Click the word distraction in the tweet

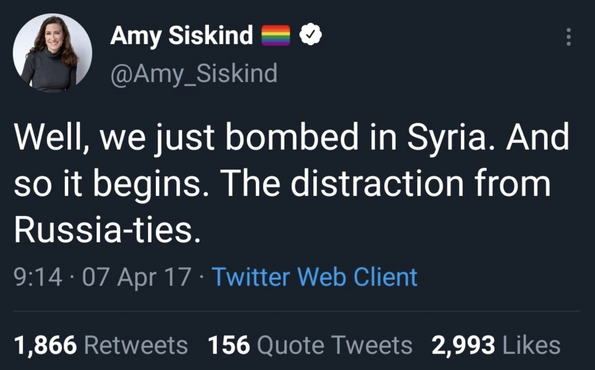click(377, 184)
